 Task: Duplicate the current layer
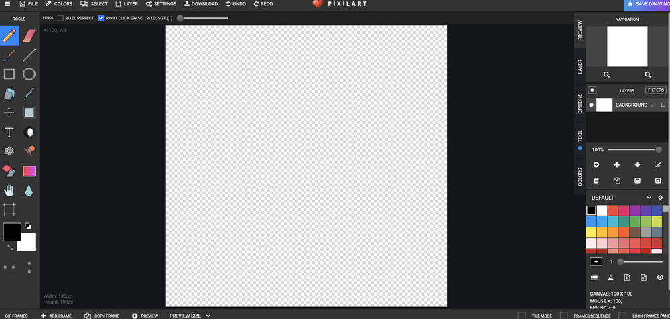[616, 181]
